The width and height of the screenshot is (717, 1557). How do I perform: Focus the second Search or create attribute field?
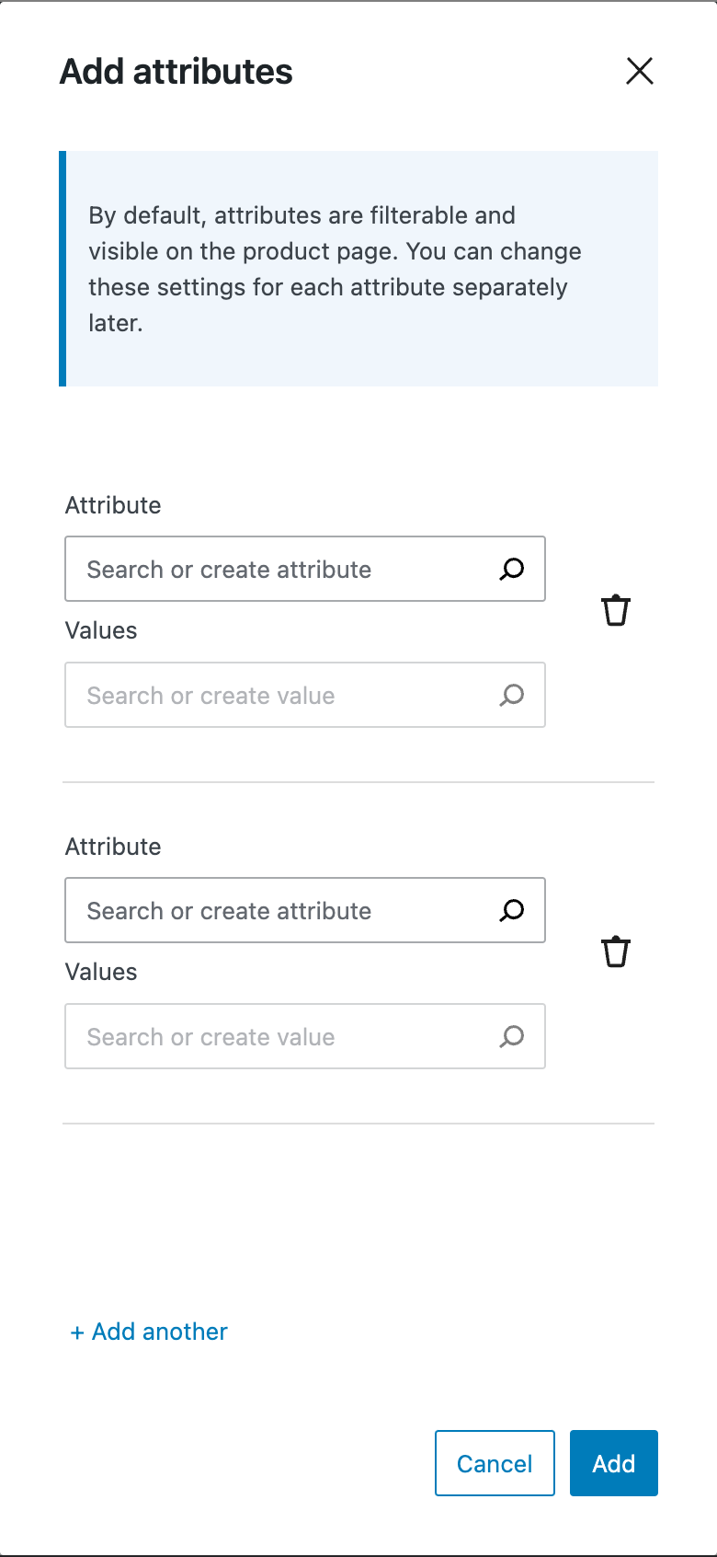point(305,910)
